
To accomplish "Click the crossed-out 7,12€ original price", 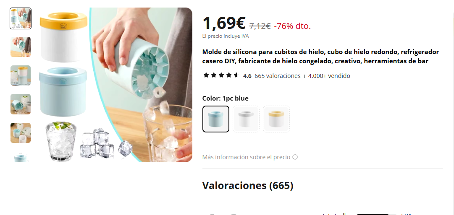I will point(260,26).
